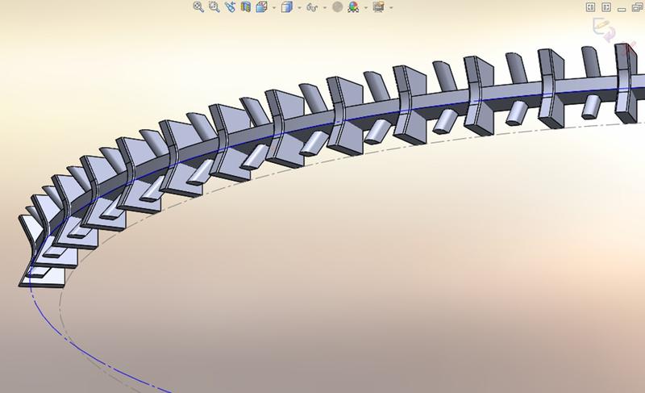Expand the View Settings dropdown arrow
This screenshot has height=393, width=645.
[391, 7]
